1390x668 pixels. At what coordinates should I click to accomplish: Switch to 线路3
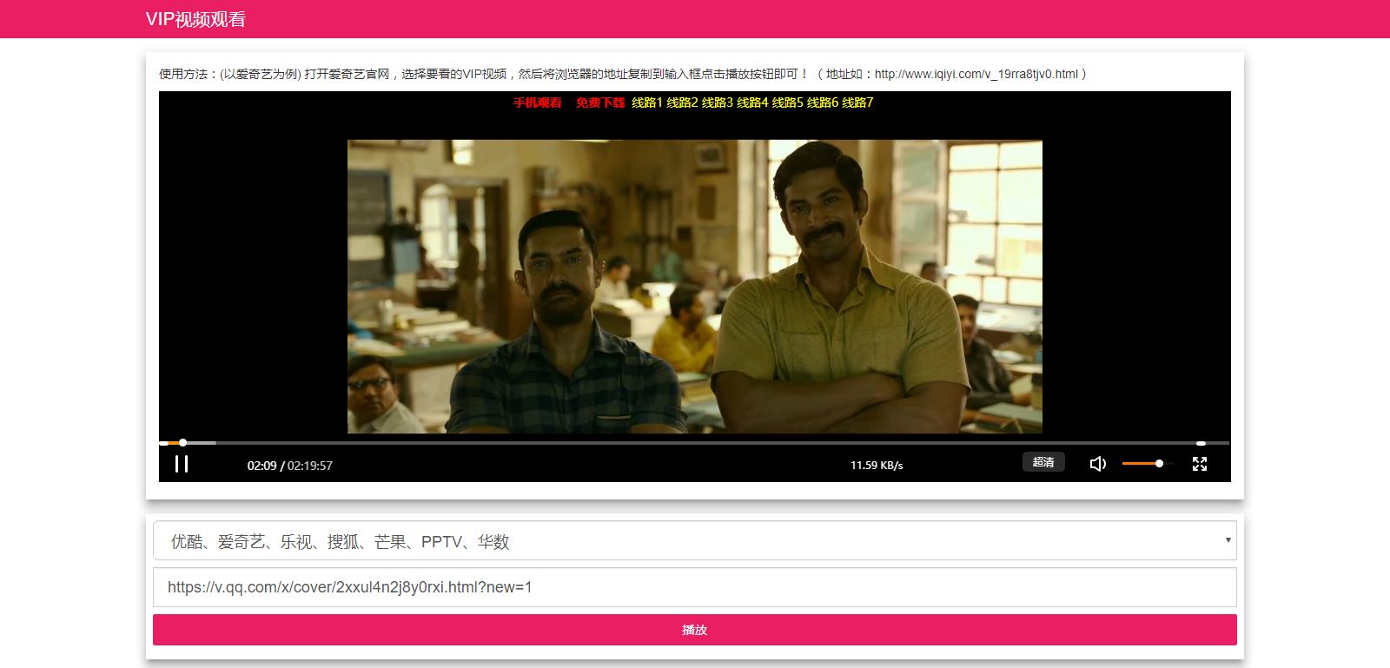[x=718, y=103]
